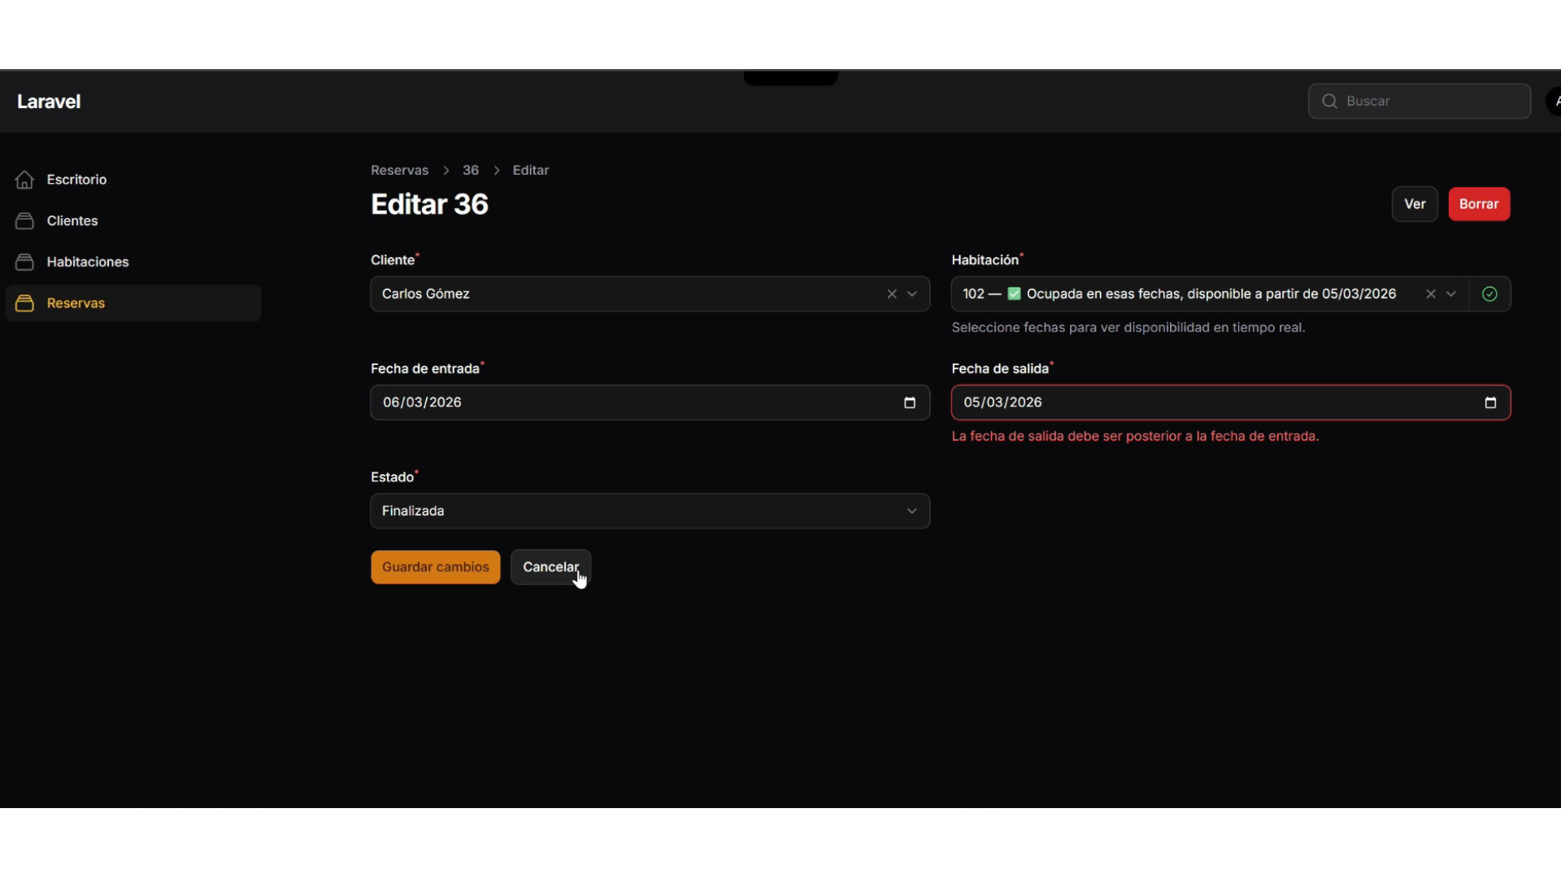This screenshot has width=1561, height=878.
Task: Open calendar picker for Fecha de entrada
Action: [x=910, y=402]
